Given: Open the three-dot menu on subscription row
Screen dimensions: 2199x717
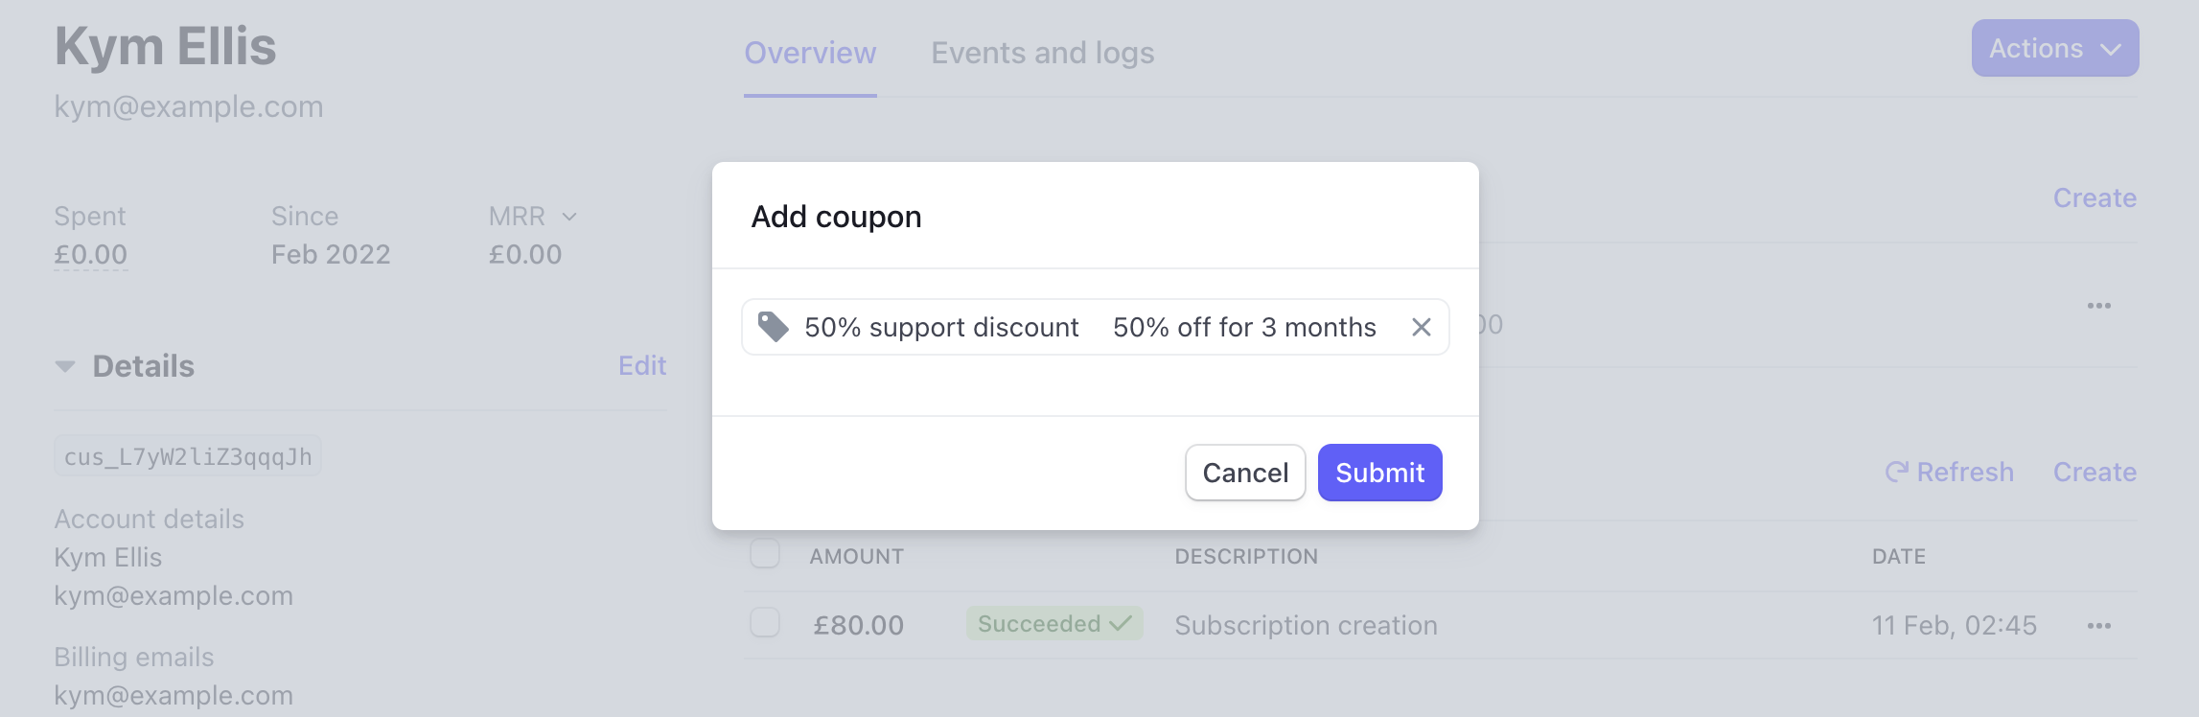Looking at the screenshot, I should (x=2098, y=306).
